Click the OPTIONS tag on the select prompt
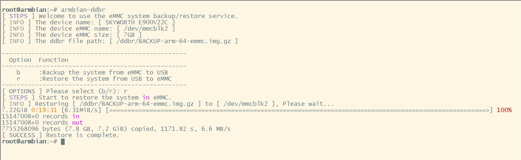 pyautogui.click(x=22, y=91)
